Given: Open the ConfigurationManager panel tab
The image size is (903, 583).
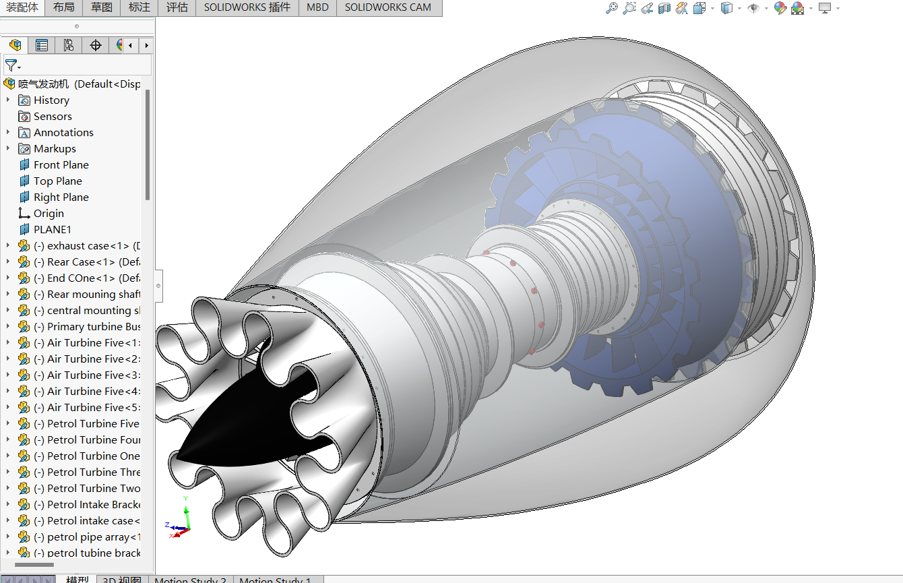Looking at the screenshot, I should [69, 45].
